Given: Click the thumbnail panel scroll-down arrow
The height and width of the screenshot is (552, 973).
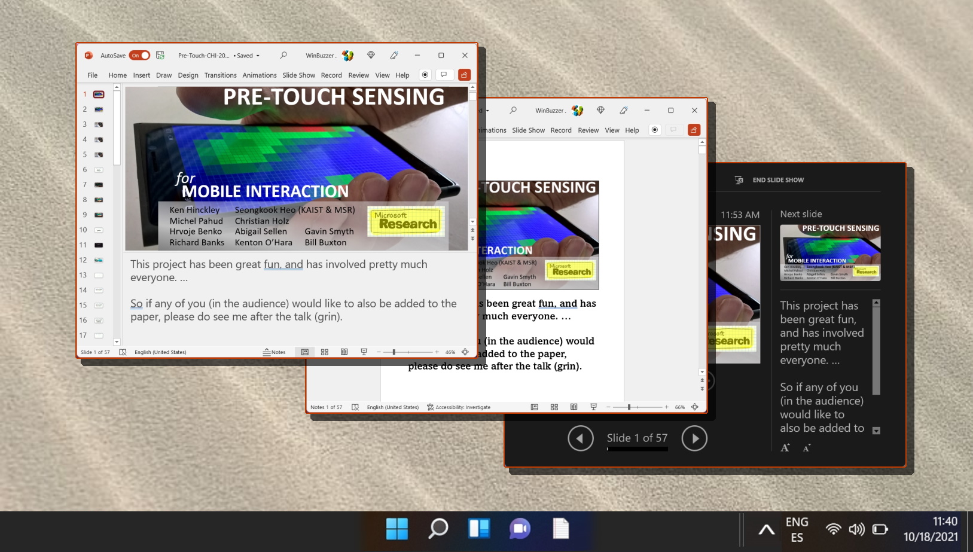Looking at the screenshot, I should click(x=117, y=342).
